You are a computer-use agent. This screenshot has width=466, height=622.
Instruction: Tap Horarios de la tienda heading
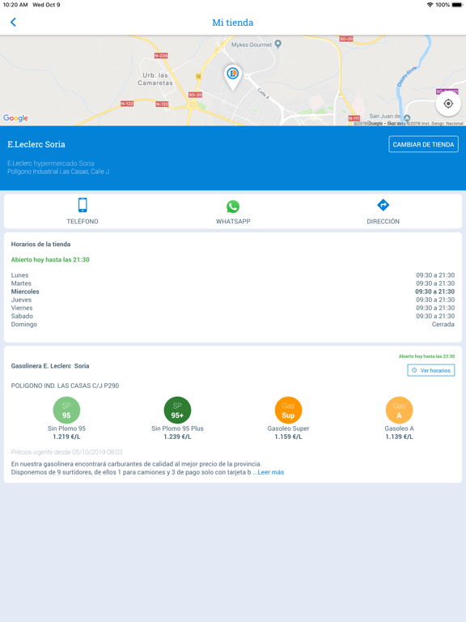point(40,244)
